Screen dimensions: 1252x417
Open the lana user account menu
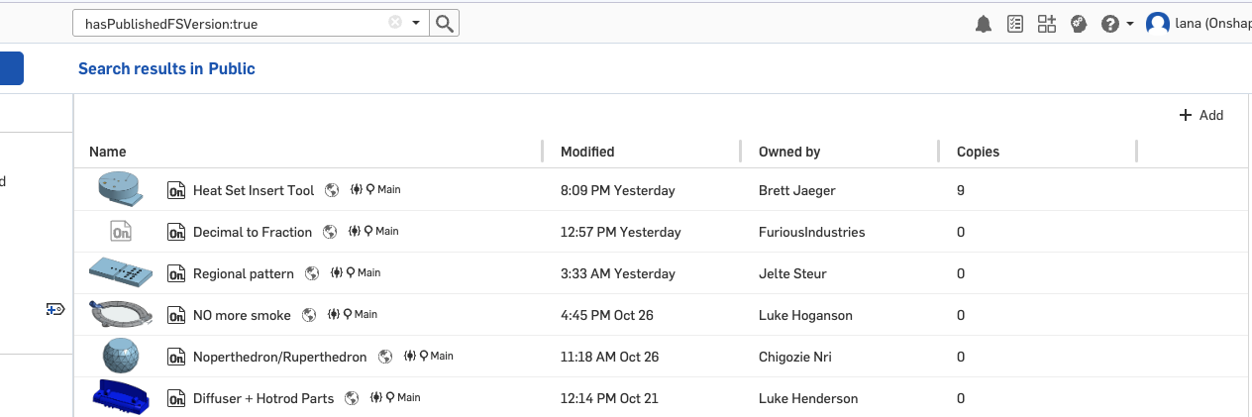click(x=1199, y=24)
